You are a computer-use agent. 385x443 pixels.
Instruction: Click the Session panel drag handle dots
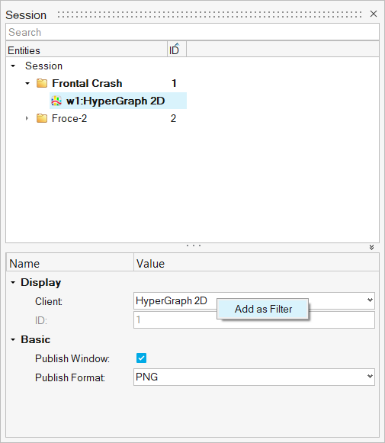210,14
